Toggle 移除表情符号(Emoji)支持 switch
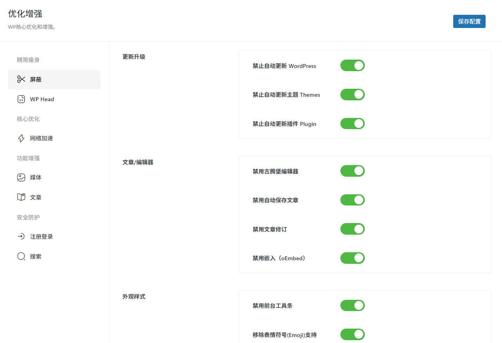 (x=352, y=335)
